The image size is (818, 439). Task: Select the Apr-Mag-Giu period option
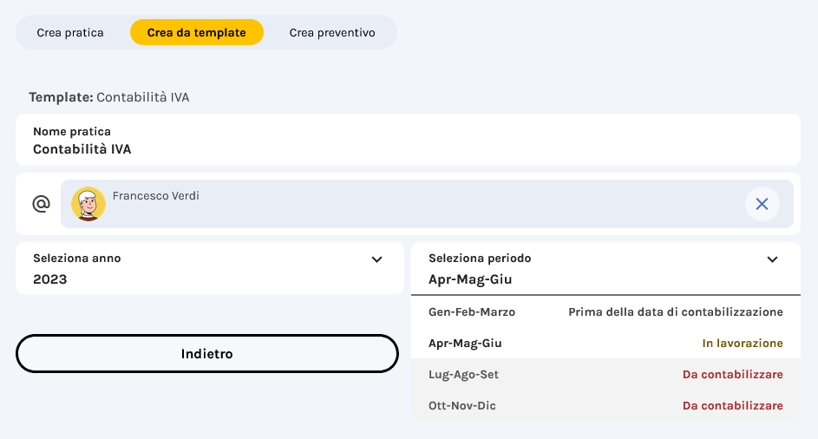(465, 344)
